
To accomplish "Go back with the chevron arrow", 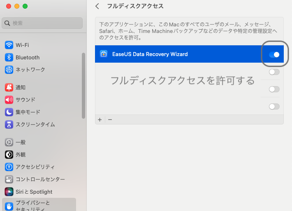I will tap(97, 6).
